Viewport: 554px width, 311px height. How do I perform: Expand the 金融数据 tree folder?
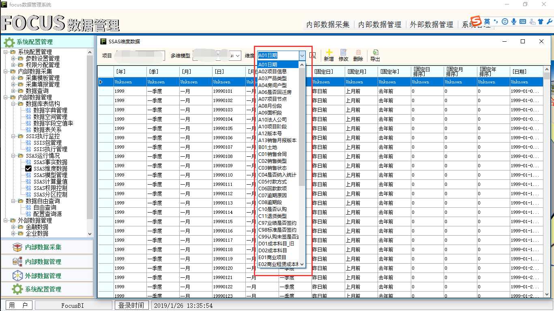pos(13,227)
